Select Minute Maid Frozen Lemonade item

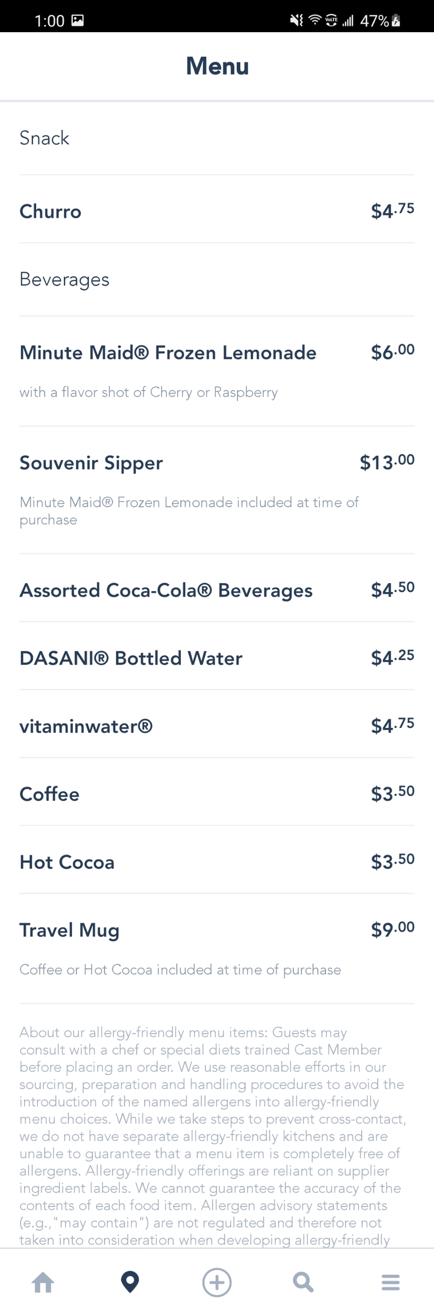pos(168,353)
